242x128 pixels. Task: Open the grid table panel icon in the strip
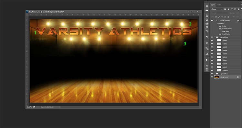[x=207, y=70]
